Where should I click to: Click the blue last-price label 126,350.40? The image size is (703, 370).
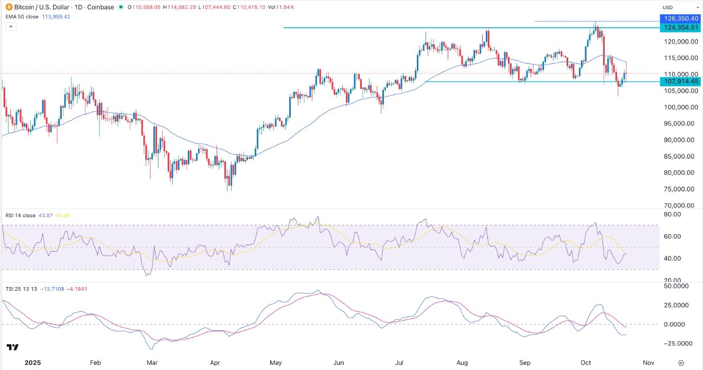coord(680,18)
